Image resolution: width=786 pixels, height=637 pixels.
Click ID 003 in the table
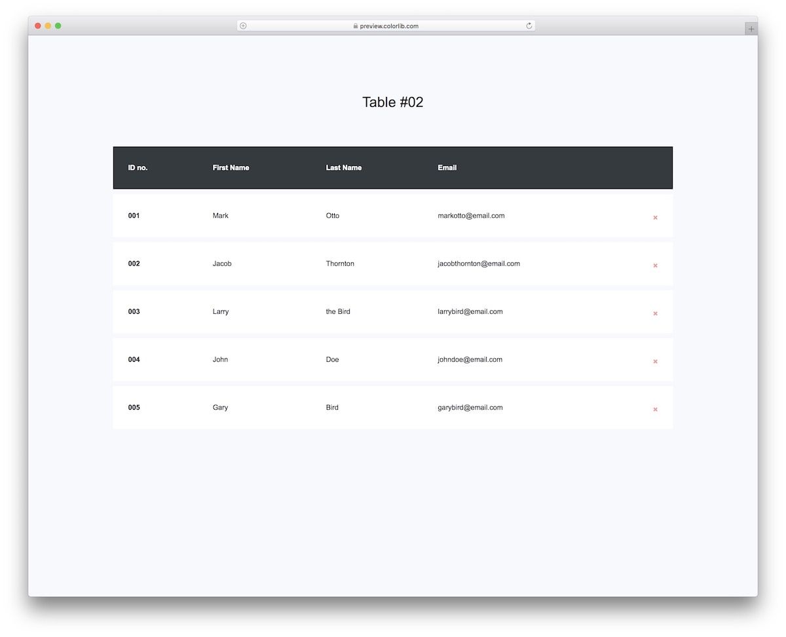point(134,311)
